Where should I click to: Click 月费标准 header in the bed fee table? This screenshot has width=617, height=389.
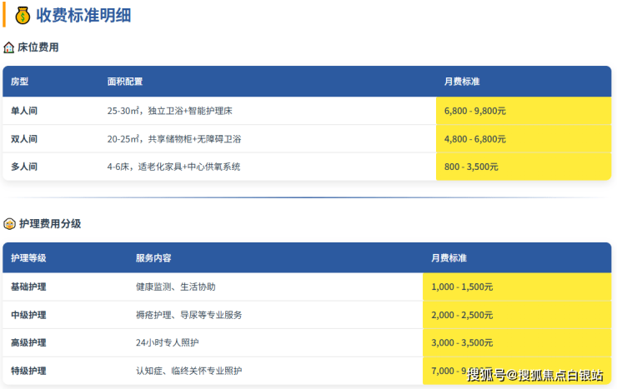click(462, 82)
